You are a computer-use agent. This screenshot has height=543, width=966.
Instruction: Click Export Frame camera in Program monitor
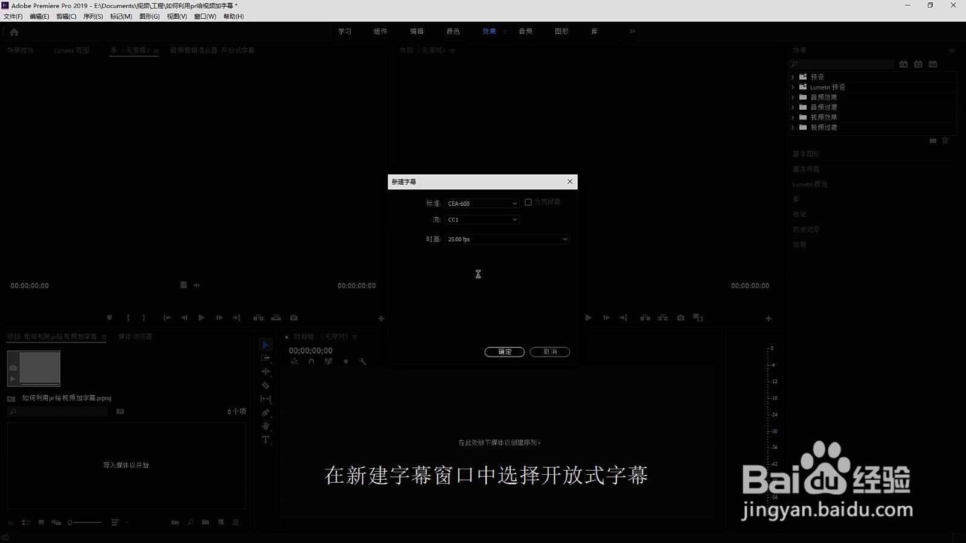point(680,318)
